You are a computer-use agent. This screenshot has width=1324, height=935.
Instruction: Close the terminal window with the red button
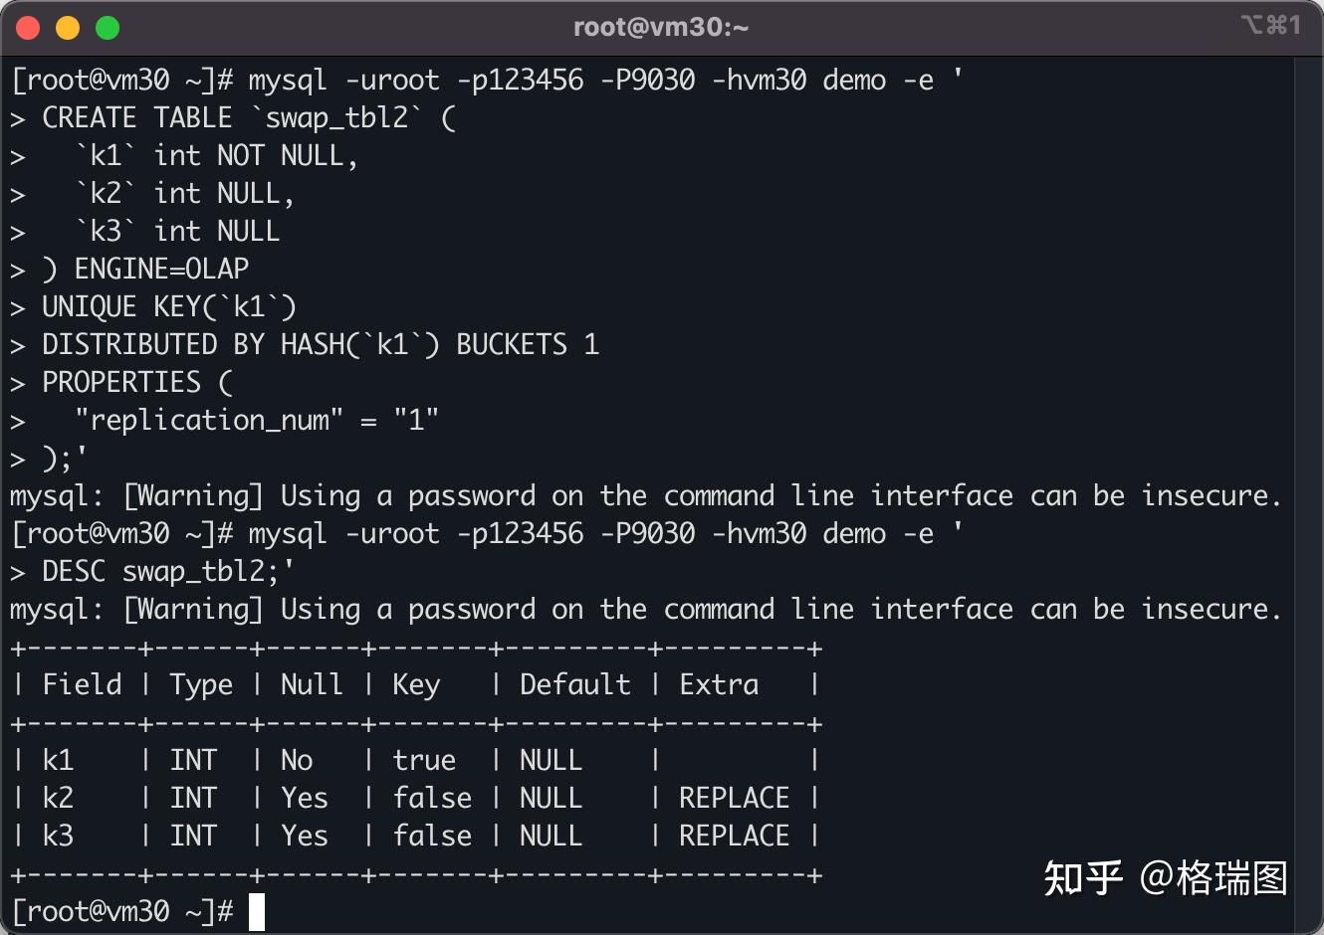click(x=28, y=28)
